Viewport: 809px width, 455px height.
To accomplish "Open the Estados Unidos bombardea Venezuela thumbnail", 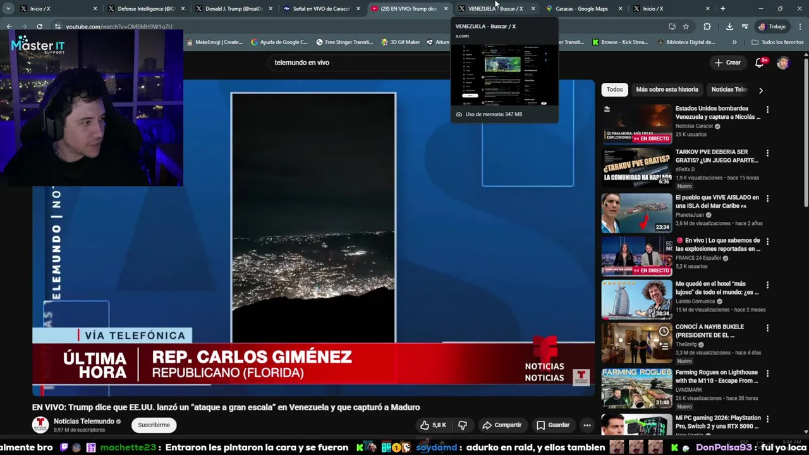I will (636, 124).
